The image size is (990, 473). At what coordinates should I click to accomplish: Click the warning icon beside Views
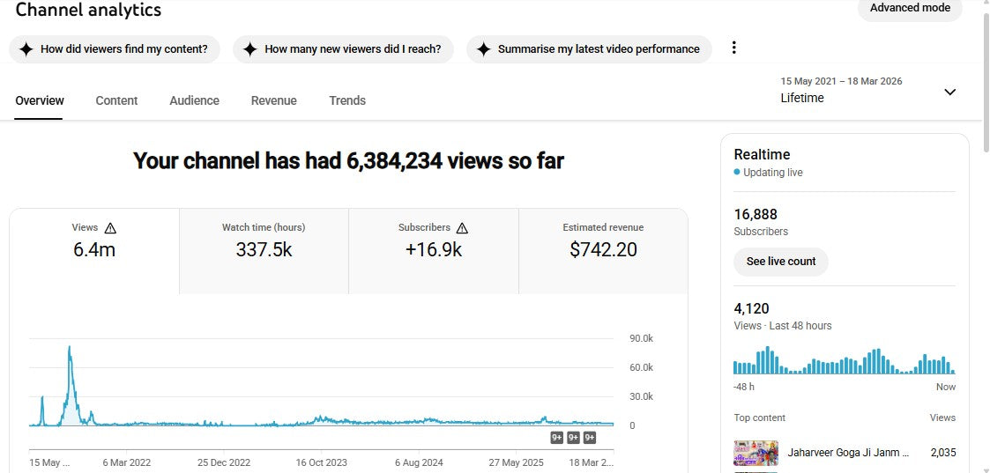110,228
